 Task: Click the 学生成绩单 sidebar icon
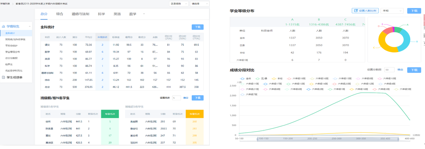click(3, 77)
